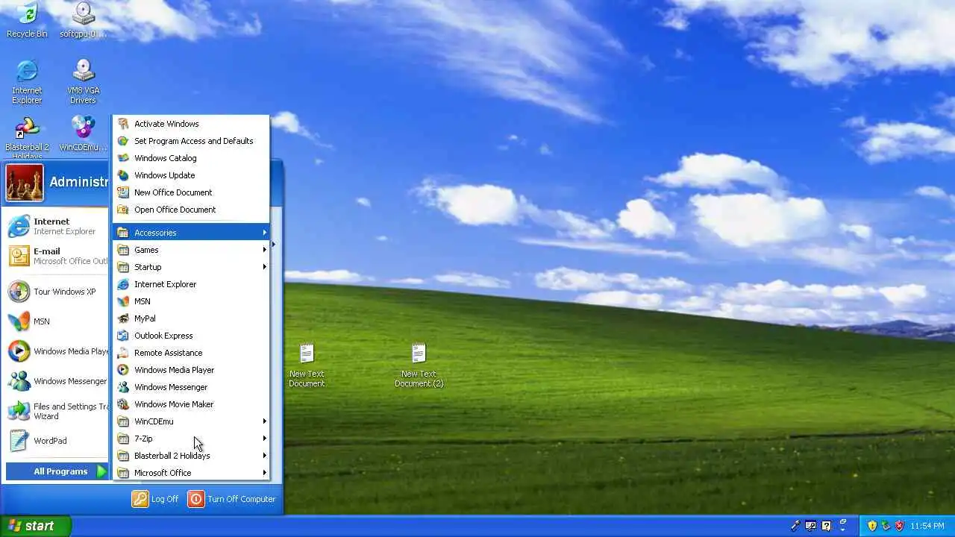Screen dimensions: 955x537
Task: Expand the Microsoft Office submenu arrow
Action: click(x=264, y=473)
